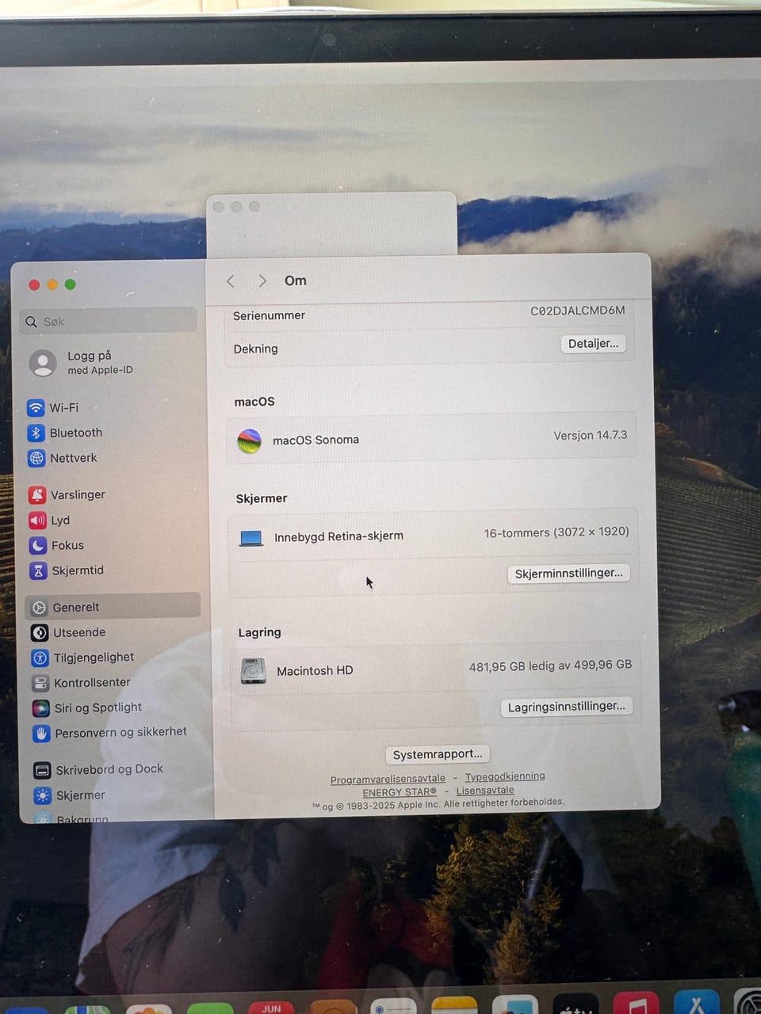Click the Søk search field
Image resolution: width=761 pixels, height=1014 pixels.
[109, 321]
